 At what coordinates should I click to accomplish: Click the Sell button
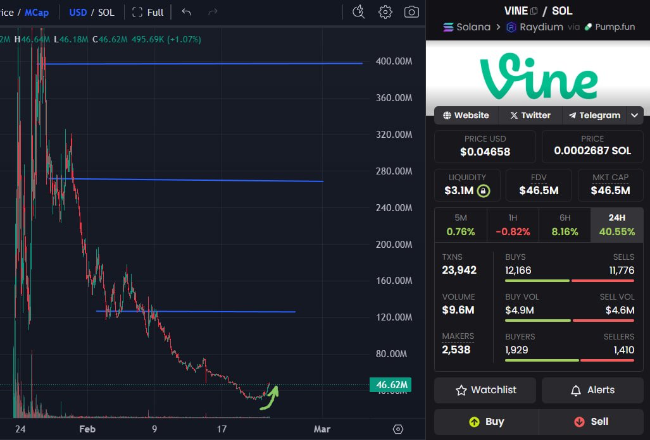(x=591, y=422)
